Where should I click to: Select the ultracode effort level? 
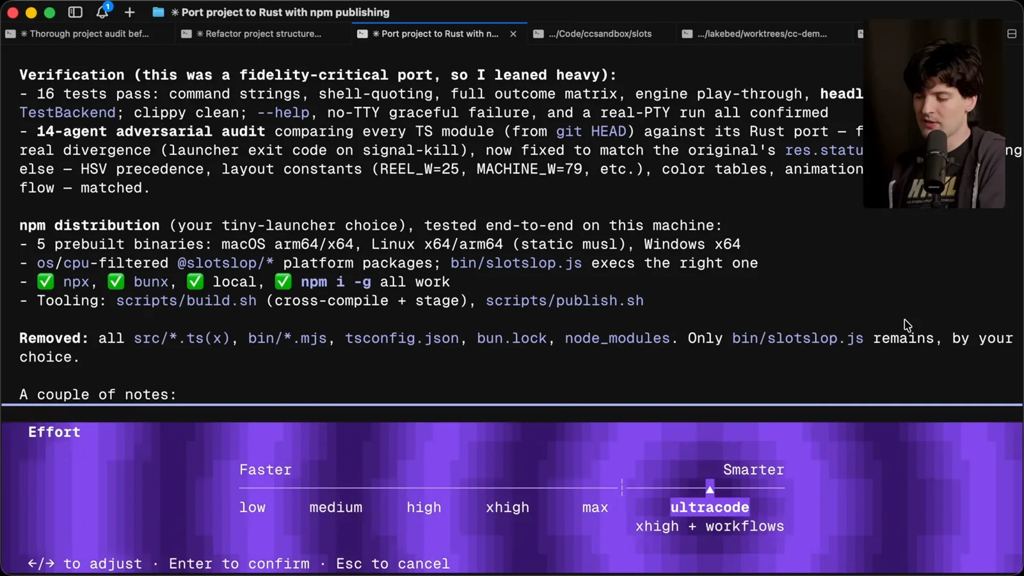(x=710, y=508)
